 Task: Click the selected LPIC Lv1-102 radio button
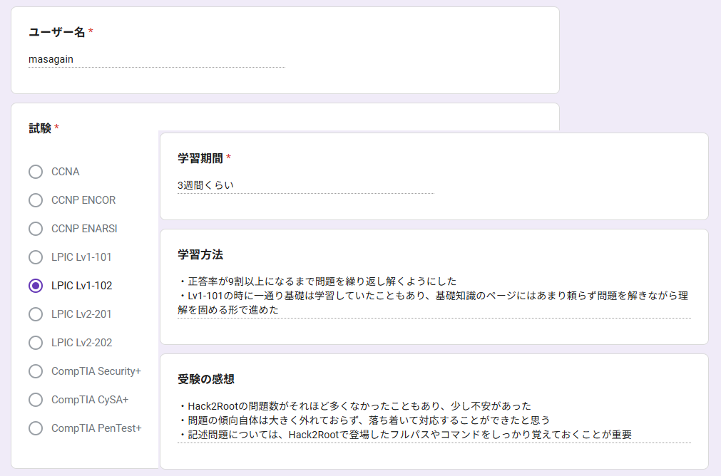[x=36, y=286]
